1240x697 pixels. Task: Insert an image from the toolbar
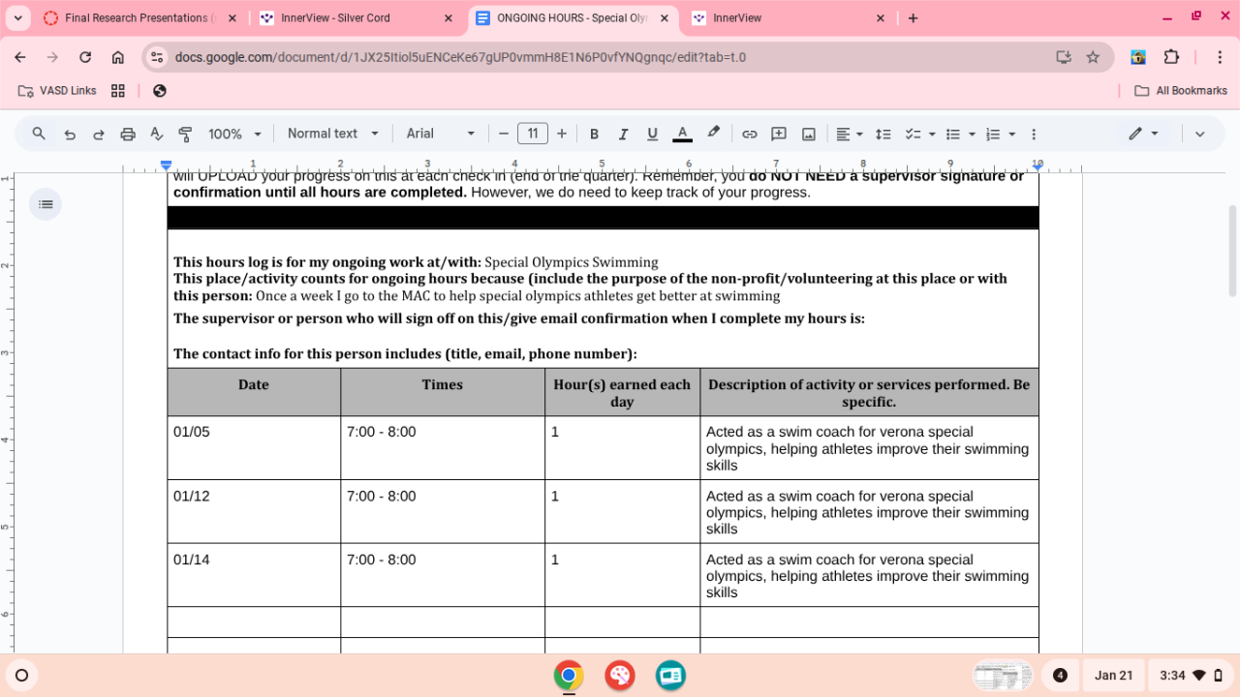pos(808,134)
